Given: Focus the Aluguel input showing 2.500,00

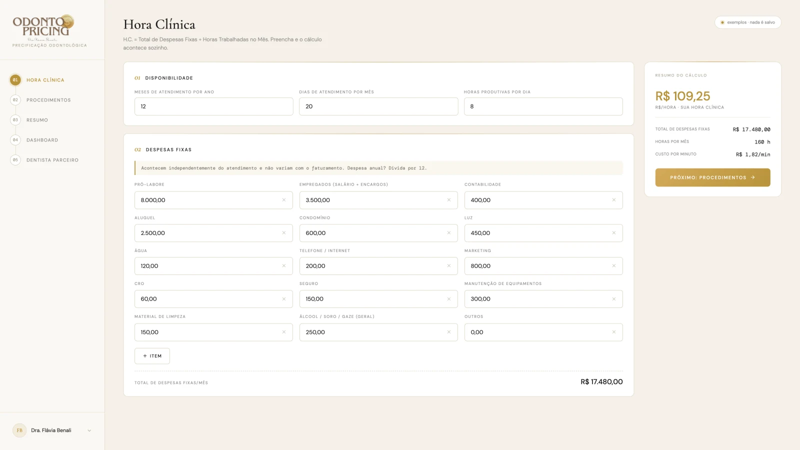Looking at the screenshot, I should pos(213,233).
